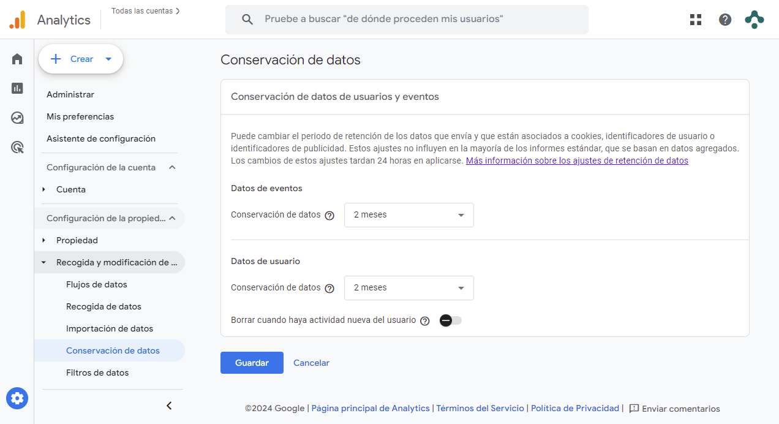Open Mis preferencias from the sidebar
779x424 pixels.
point(80,116)
